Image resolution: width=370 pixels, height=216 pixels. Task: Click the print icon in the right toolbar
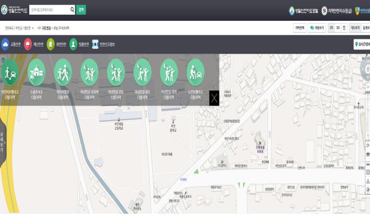coord(368,154)
